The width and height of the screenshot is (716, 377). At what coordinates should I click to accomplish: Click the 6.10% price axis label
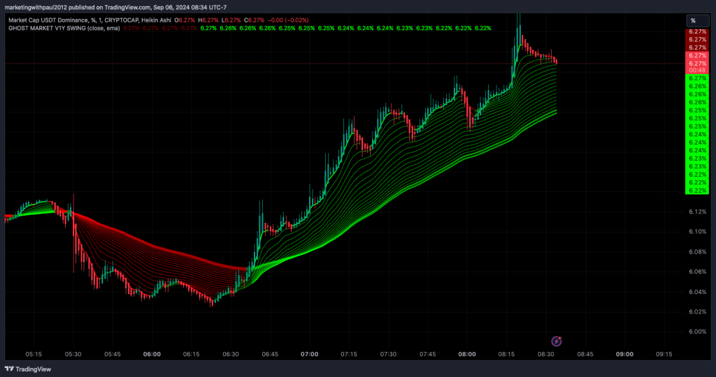tap(698, 232)
